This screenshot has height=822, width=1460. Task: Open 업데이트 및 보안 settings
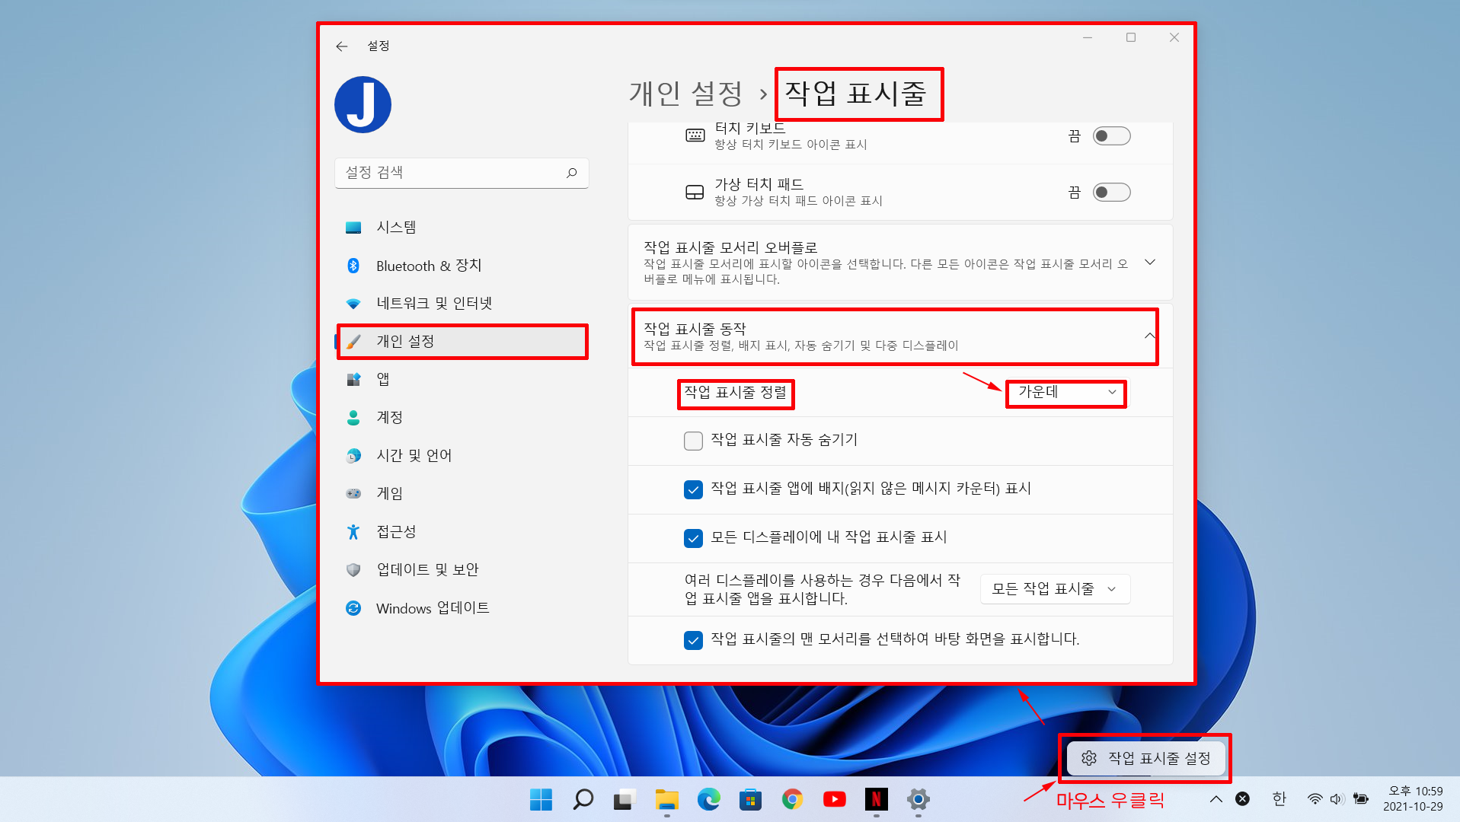coord(462,570)
